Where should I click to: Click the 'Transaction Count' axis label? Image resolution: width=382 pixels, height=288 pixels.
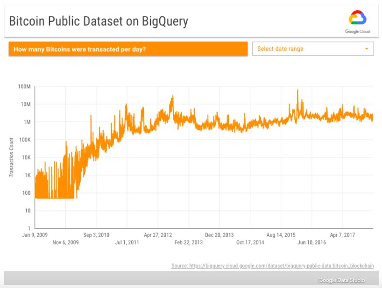click(x=11, y=157)
